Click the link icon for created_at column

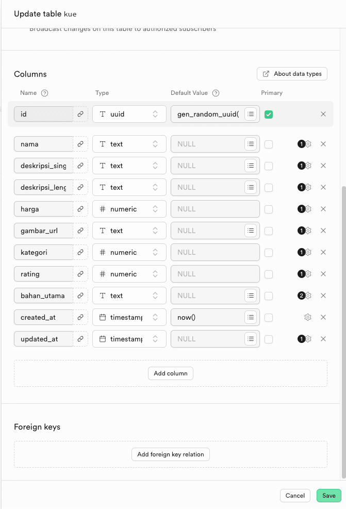[x=80, y=317]
